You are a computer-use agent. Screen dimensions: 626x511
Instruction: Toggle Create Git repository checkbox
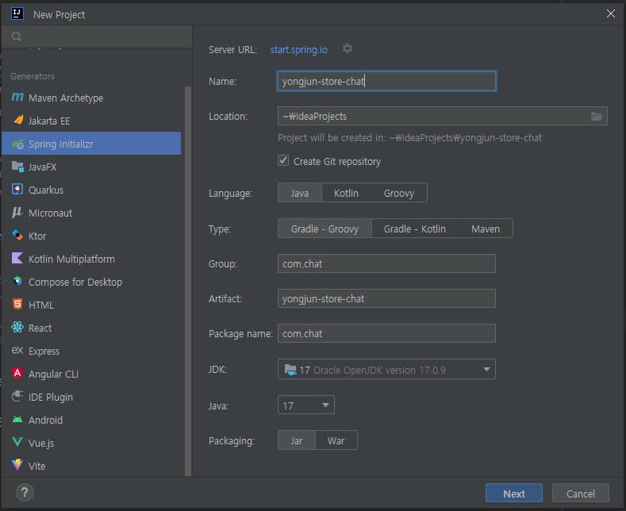click(x=283, y=161)
